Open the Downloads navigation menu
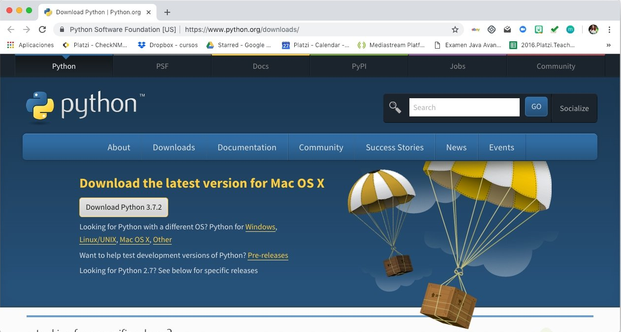This screenshot has height=332, width=621. coord(174,147)
